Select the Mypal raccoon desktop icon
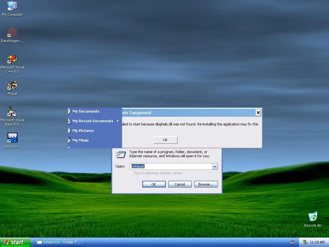 12,88
